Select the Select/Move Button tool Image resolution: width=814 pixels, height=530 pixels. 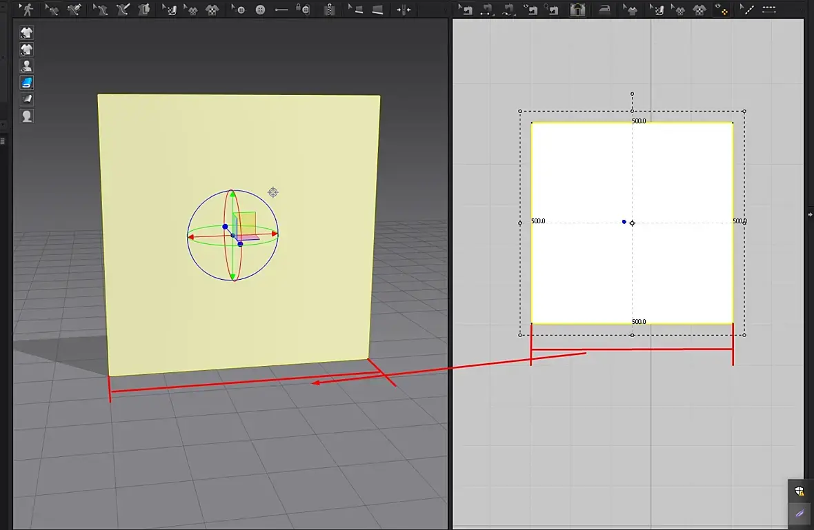238,10
